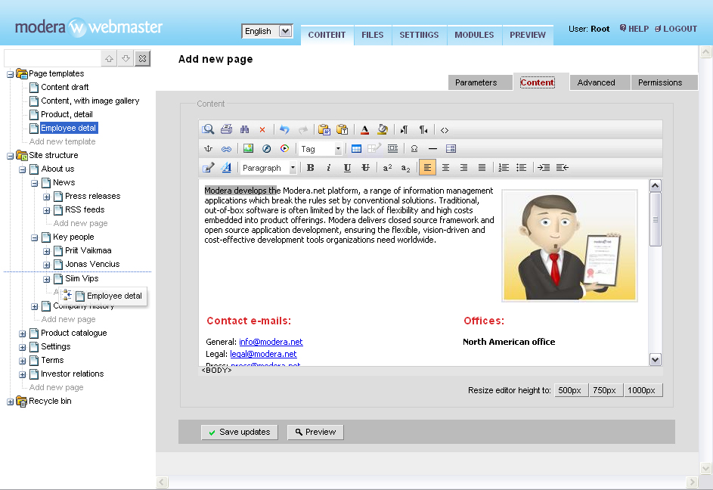The image size is (713, 490).
Task: Click the insert table icon
Action: click(x=357, y=148)
